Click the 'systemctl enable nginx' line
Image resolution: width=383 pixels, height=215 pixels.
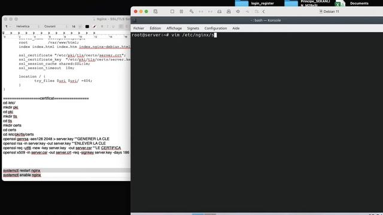coord(22,175)
